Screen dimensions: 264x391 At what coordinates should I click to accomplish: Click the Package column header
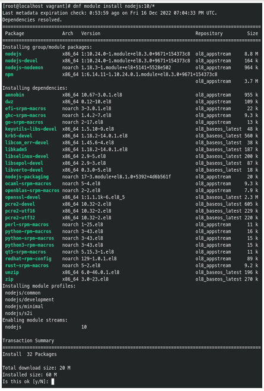point(15,33)
